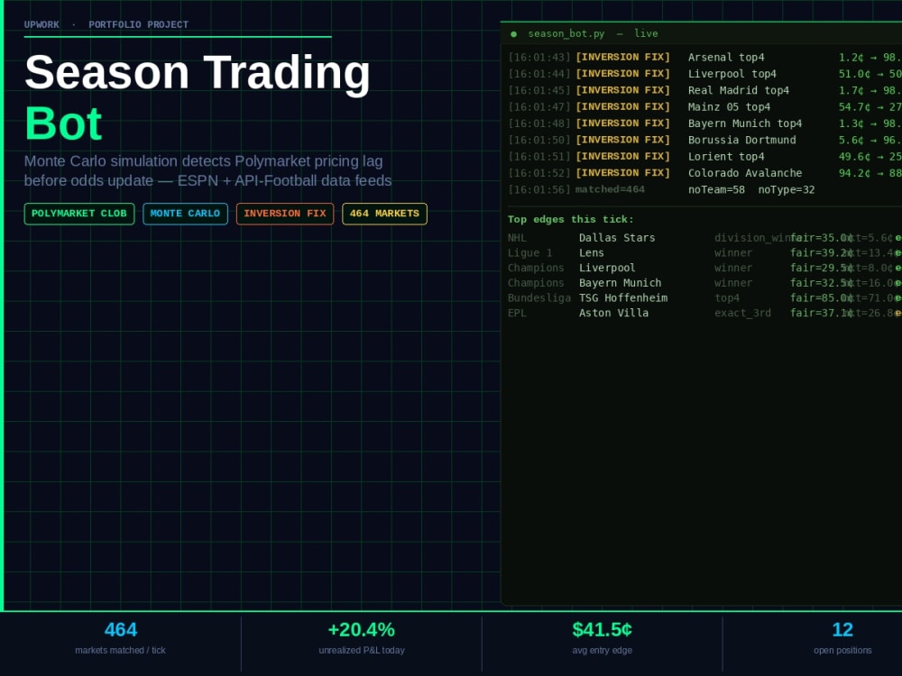This screenshot has width=902, height=676.
Task: Click the 464 markets matched stat
Action: 121,630
